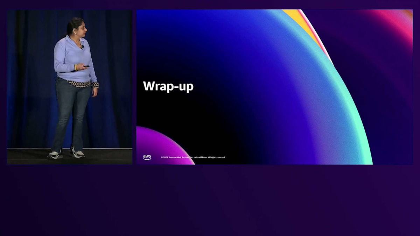Select the speaker camera video panel

pyautogui.click(x=70, y=87)
